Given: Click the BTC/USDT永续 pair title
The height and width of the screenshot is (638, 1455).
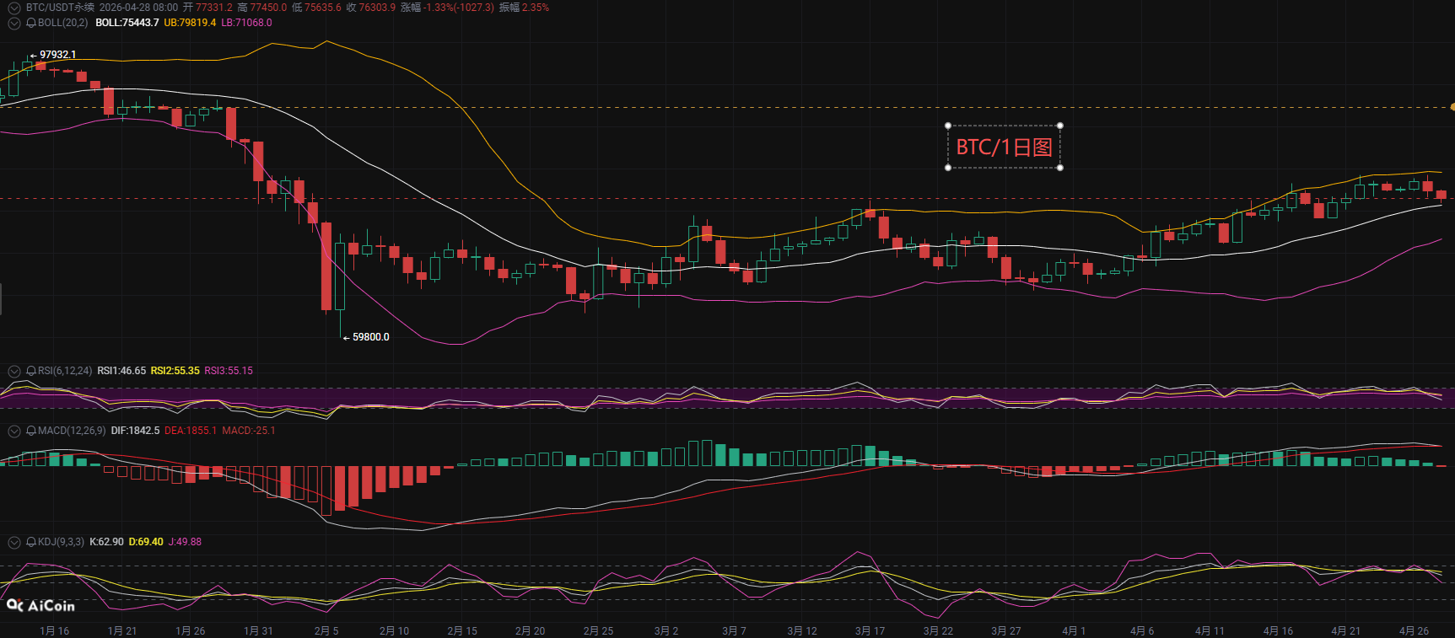Looking at the screenshot, I should (x=60, y=8).
